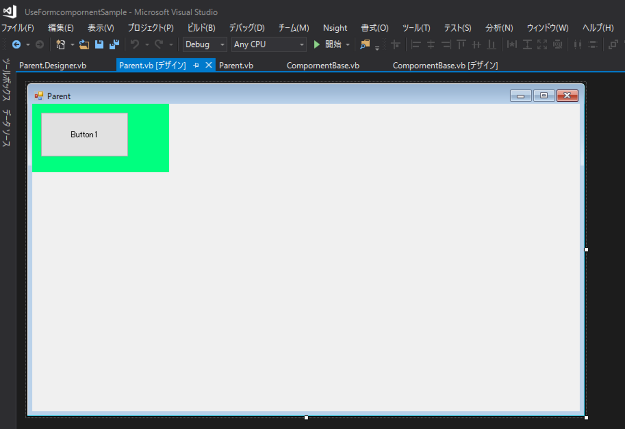The width and height of the screenshot is (625, 429).
Task: Click the Find in Files search icon
Action: tap(366, 44)
